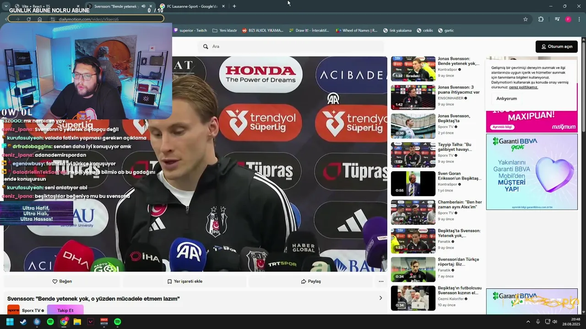This screenshot has height=329, width=586.
Task: Go to the browser home page
Action: tap(40, 19)
